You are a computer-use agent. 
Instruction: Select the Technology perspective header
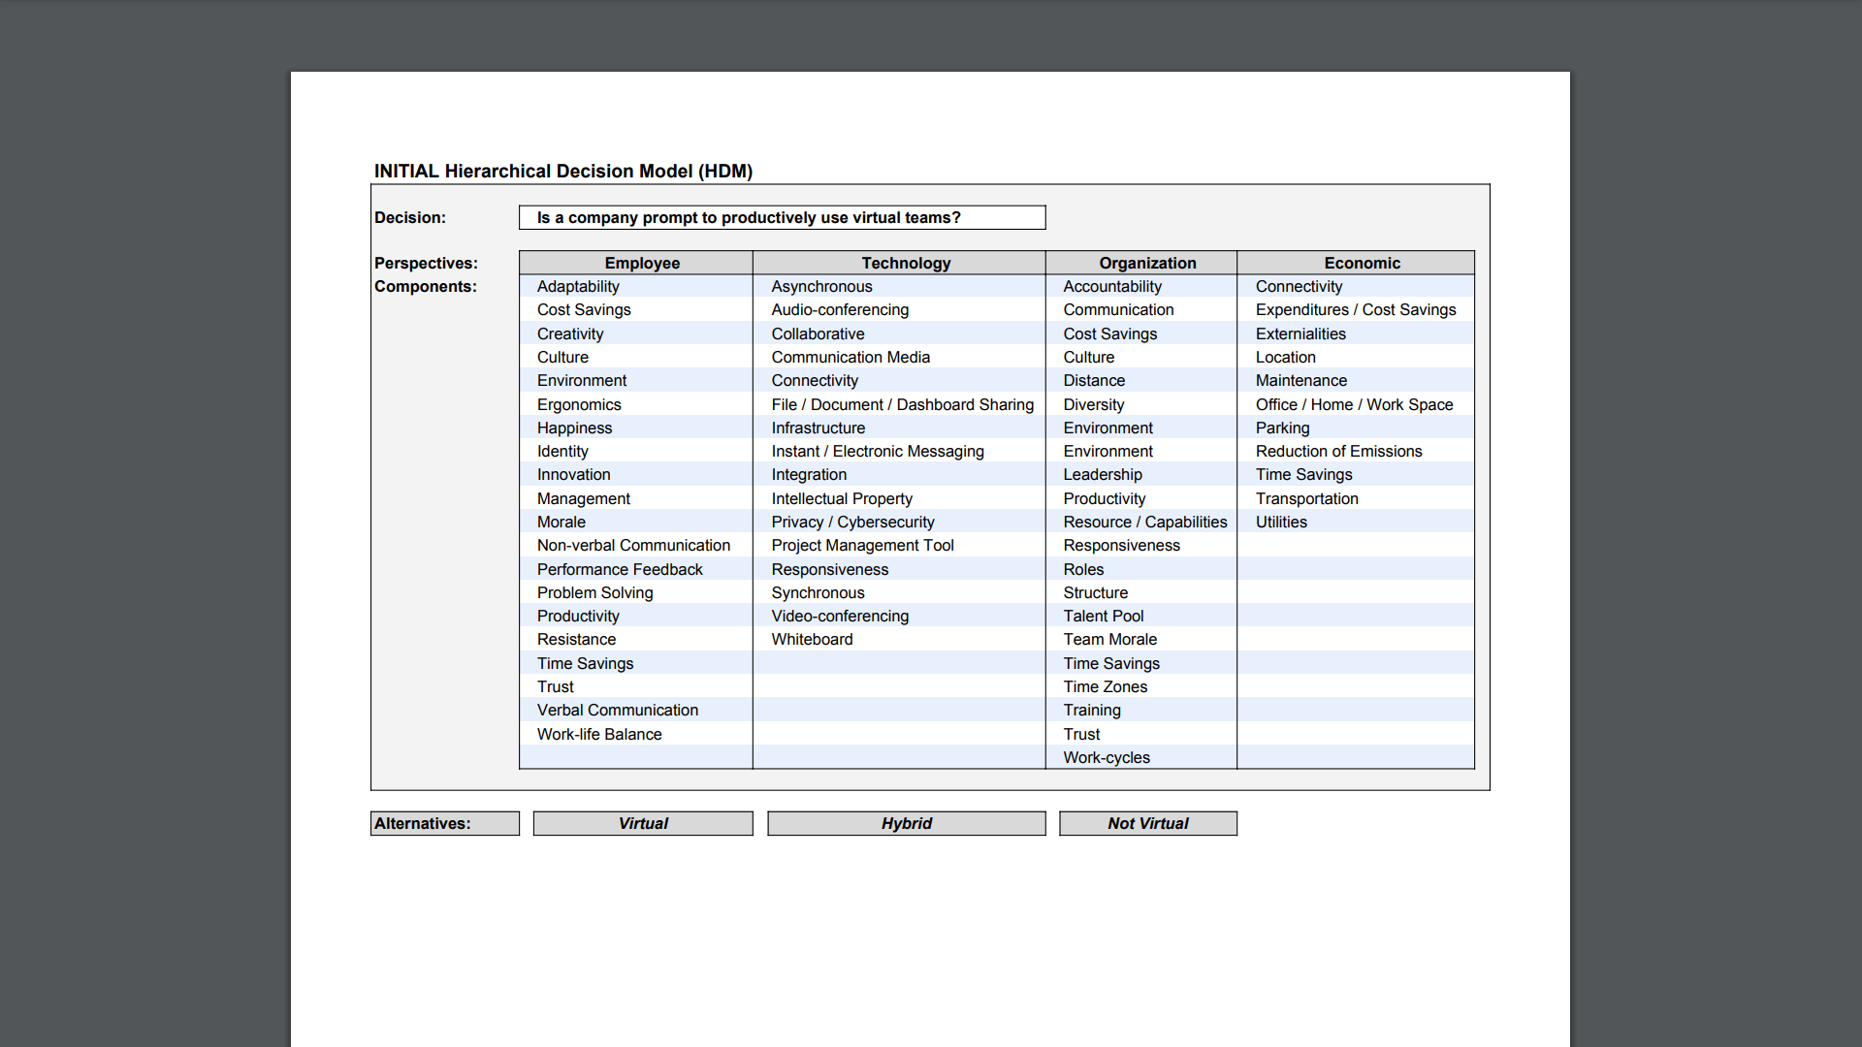click(x=905, y=263)
